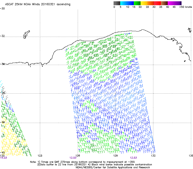Click the '129' longitude label

(115, 156)
